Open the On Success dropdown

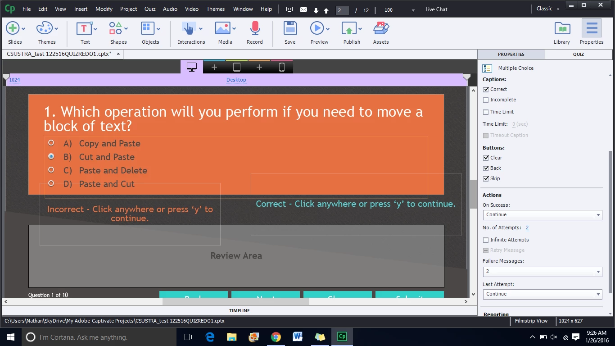pyautogui.click(x=542, y=215)
